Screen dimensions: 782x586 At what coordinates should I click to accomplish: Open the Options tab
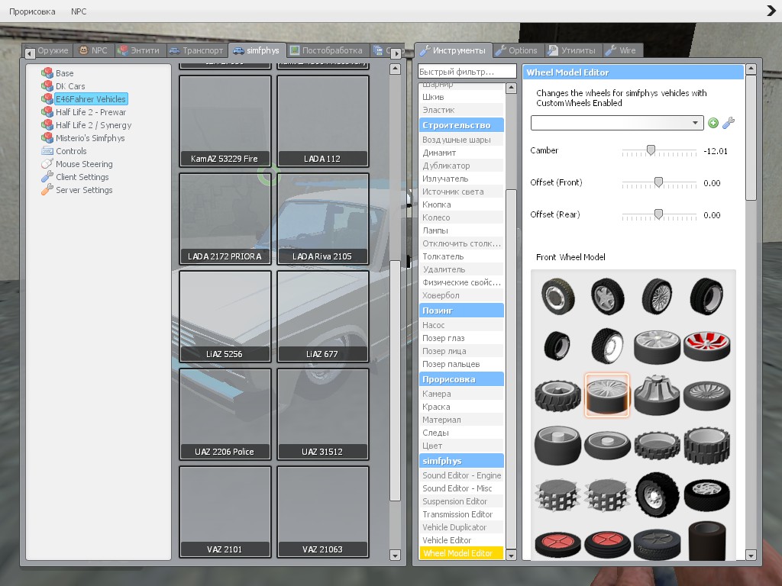[517, 50]
